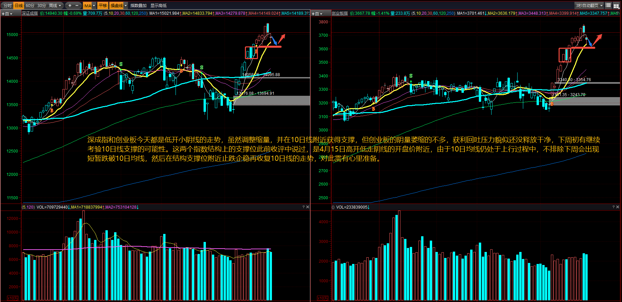This screenshot has width=622, height=302.
Task: Switch to multi-panel grid layout icon
Action: [616, 6]
